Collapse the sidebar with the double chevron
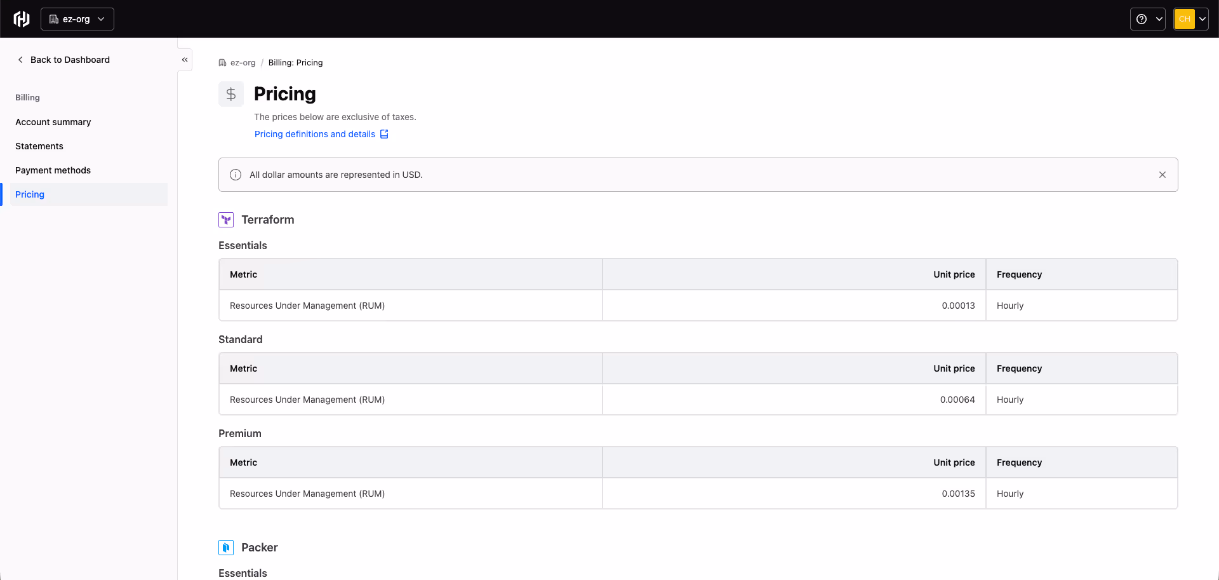This screenshot has width=1219, height=580. [185, 59]
